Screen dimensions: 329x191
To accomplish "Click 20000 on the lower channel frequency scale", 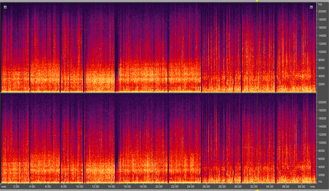I will (x=322, y=102).
